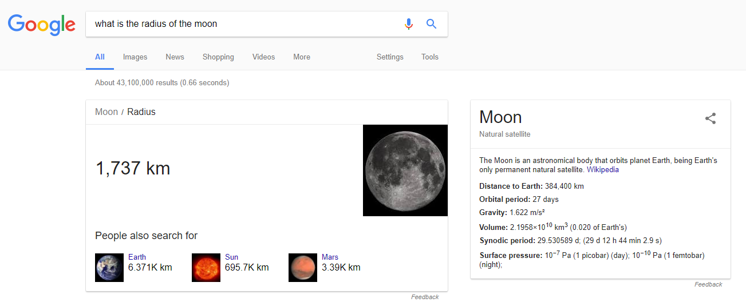Click the Volume fact label
746x302 pixels.
click(x=494, y=227)
